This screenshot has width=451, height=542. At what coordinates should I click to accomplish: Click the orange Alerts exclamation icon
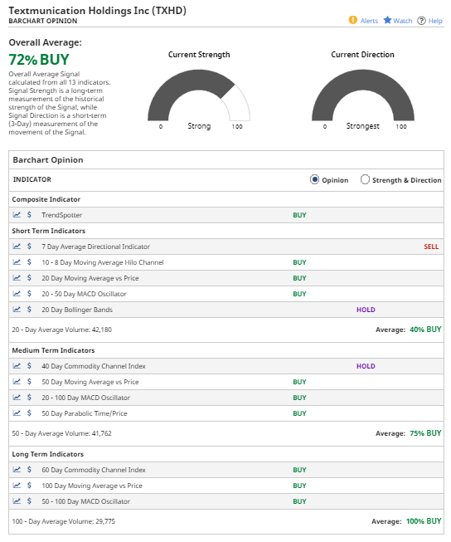click(x=352, y=20)
